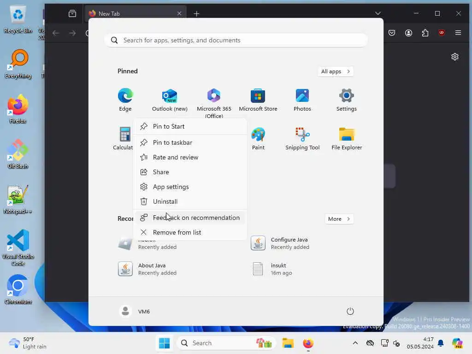Select Rate and review option
This screenshot has width=472, height=354.
190,157
